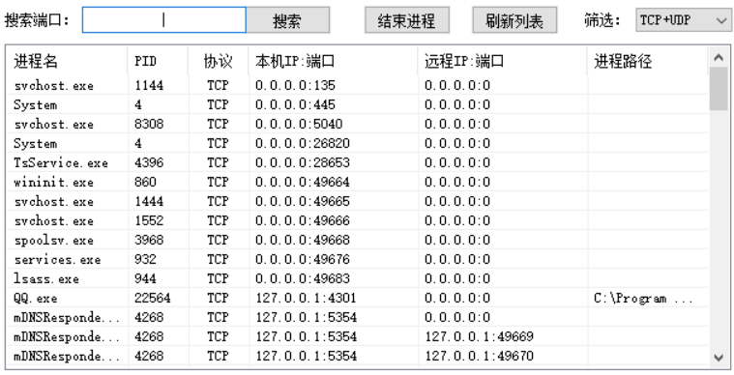Click the 刷新列表 button
734x375 pixels.
point(514,20)
